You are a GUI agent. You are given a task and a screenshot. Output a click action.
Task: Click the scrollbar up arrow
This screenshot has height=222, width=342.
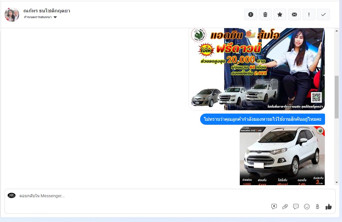coord(337,31)
